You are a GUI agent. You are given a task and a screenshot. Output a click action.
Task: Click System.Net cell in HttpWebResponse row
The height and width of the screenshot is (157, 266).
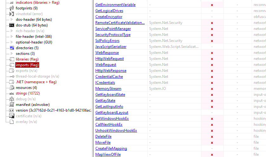159,71
